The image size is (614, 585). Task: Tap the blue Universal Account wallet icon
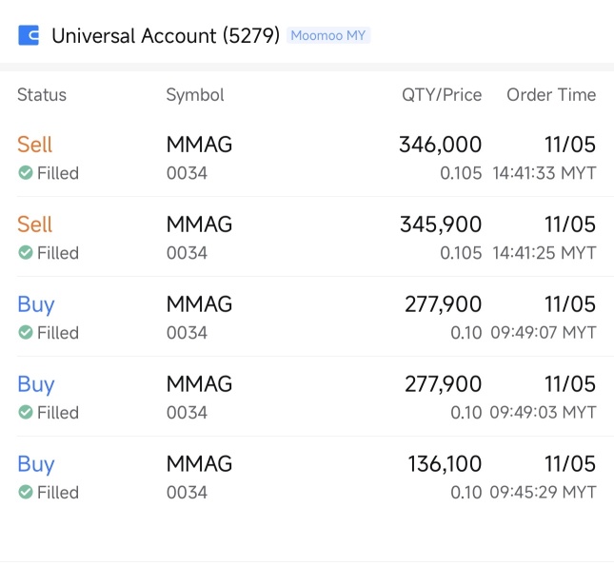coord(29,35)
